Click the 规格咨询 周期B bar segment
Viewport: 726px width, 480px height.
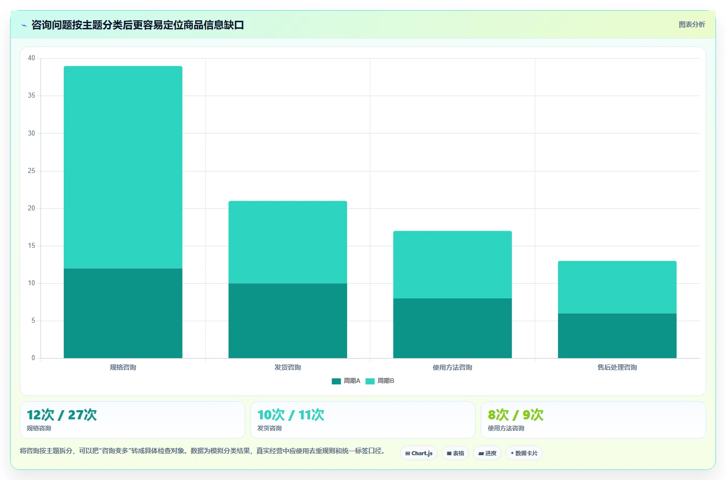[x=123, y=167]
